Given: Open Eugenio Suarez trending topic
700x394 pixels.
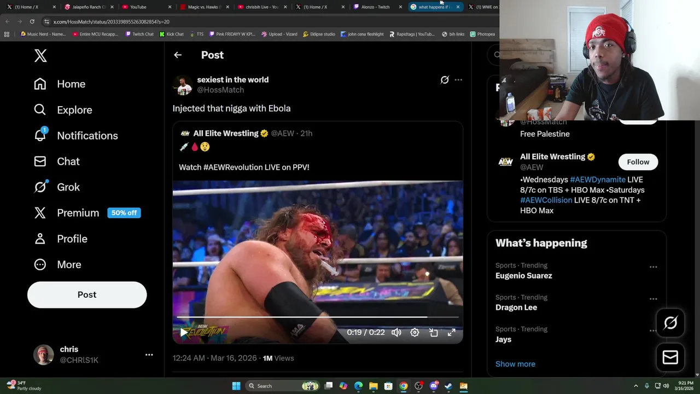Looking at the screenshot, I should 524,276.
